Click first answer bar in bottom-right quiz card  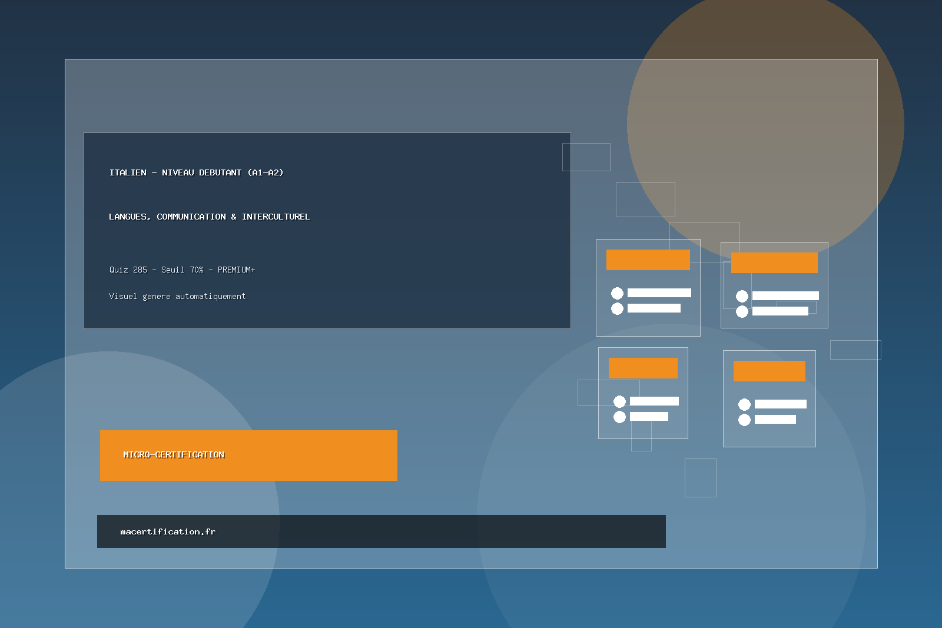pyautogui.click(x=780, y=404)
